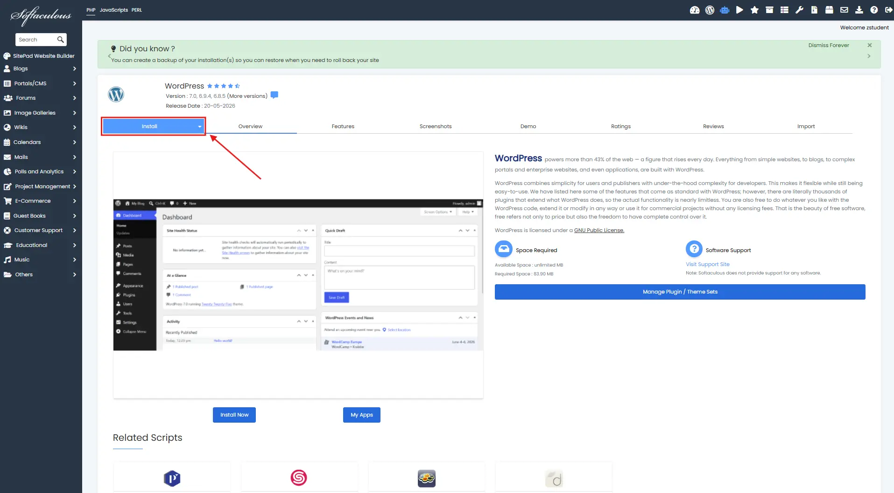Open email settings envelope icon
Image resolution: width=894 pixels, height=493 pixels.
844,10
